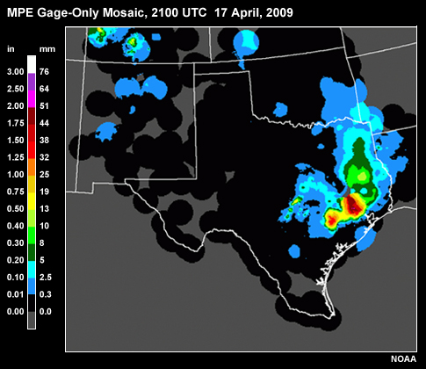The height and width of the screenshot is (369, 426).
Task: Click the NOAA credit label
Action: (x=403, y=359)
